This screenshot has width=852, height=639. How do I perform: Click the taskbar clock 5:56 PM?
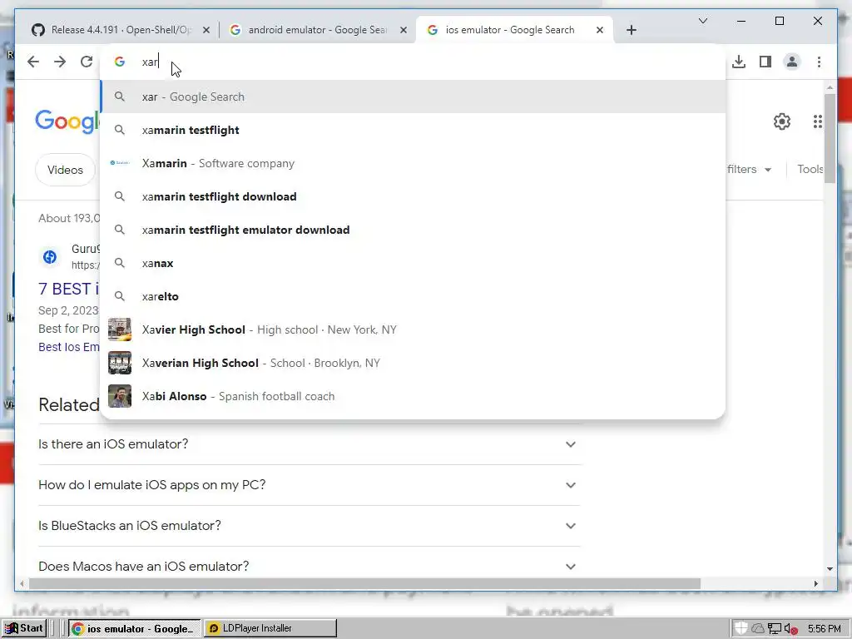[824, 629]
